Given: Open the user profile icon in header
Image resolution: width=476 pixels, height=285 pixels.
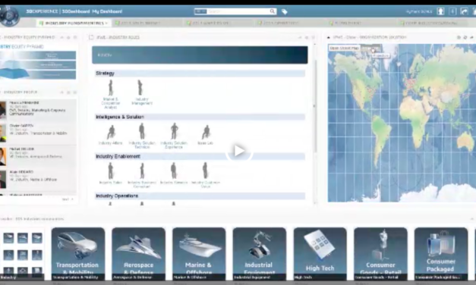Looking at the screenshot, I should click(440, 11).
